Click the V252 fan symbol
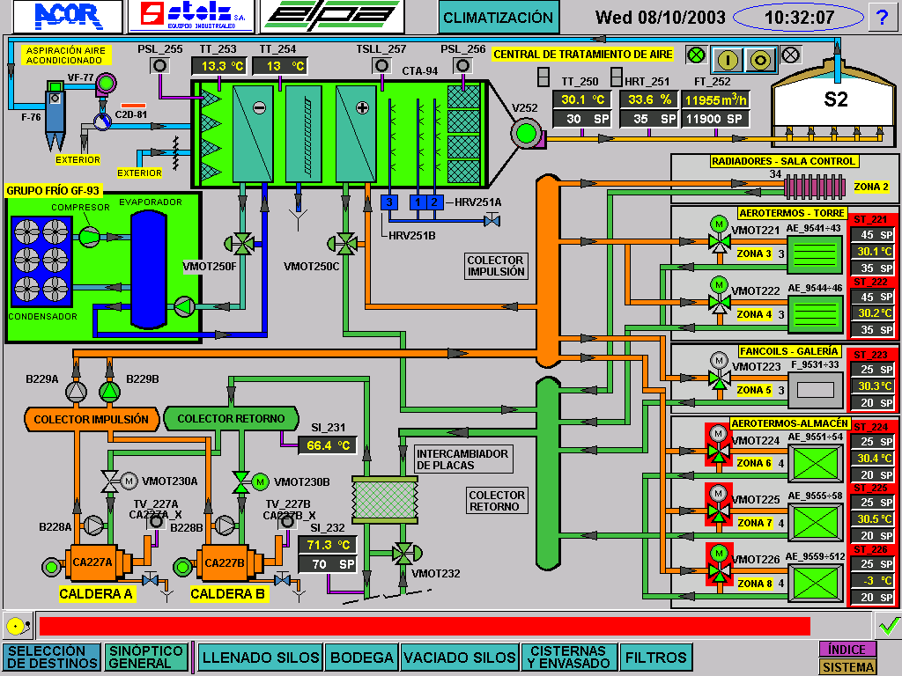The height and width of the screenshot is (676, 902). point(526,134)
